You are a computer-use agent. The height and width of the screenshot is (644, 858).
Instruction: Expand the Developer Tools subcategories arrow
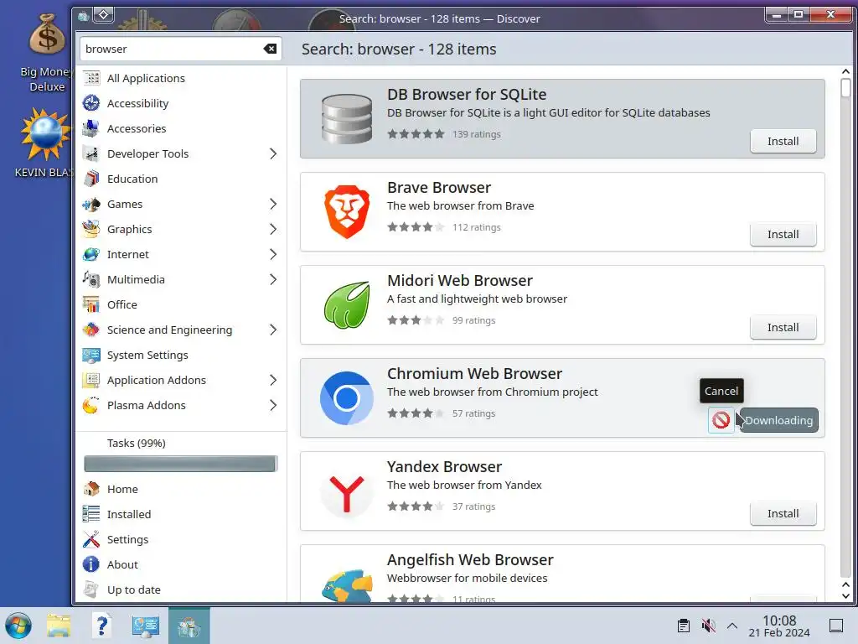tap(273, 154)
